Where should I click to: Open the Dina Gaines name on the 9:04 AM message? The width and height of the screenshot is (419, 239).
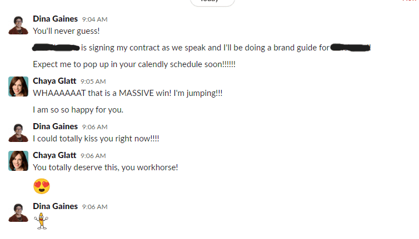pos(55,19)
